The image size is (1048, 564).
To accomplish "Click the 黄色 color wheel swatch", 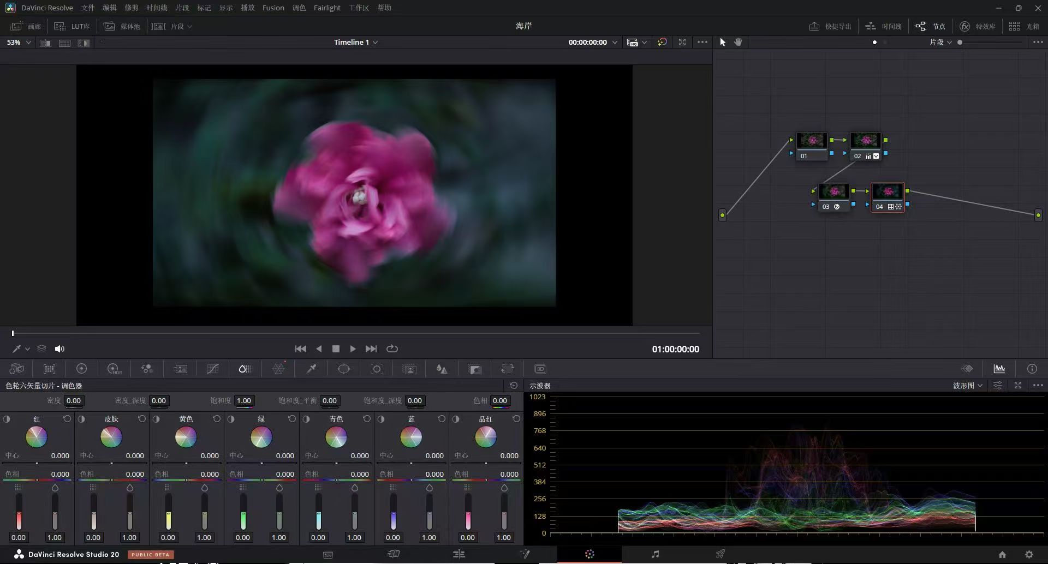I will [x=186, y=437].
